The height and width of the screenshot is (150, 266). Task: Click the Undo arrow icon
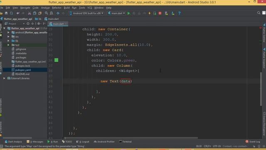[x=18, y=13]
